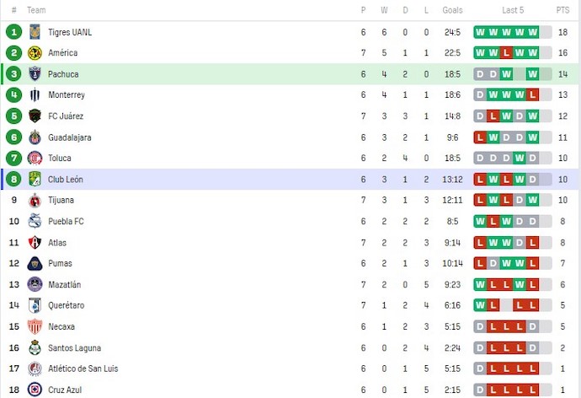This screenshot has height=398, width=581.
Task: Sort table by PTS column header
Action: 562,10
